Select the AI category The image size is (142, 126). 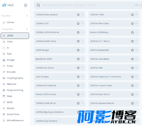point(15,48)
